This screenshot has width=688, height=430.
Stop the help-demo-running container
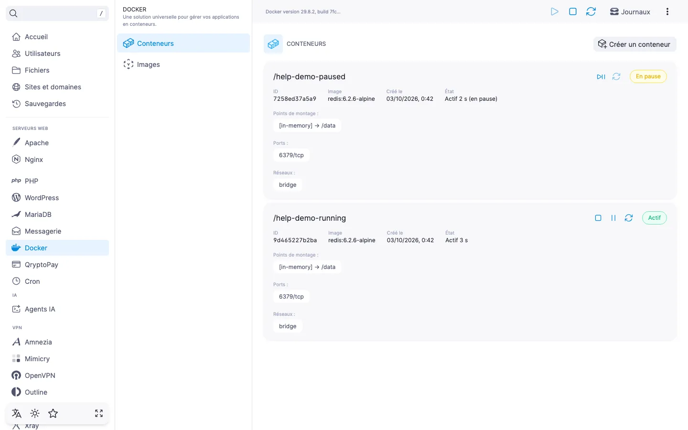(x=598, y=218)
